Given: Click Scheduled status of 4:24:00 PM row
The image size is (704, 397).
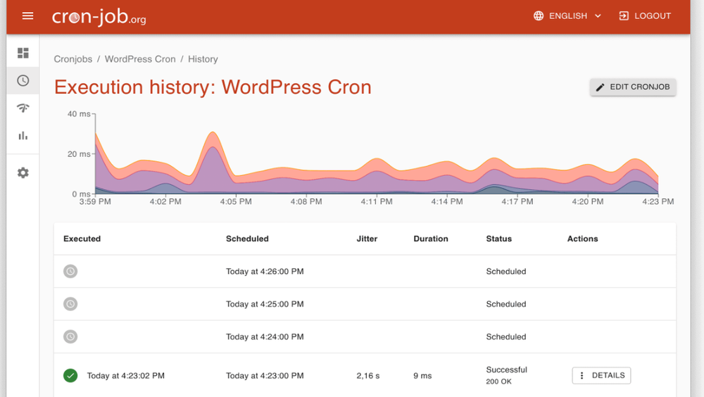Looking at the screenshot, I should click(506, 337).
